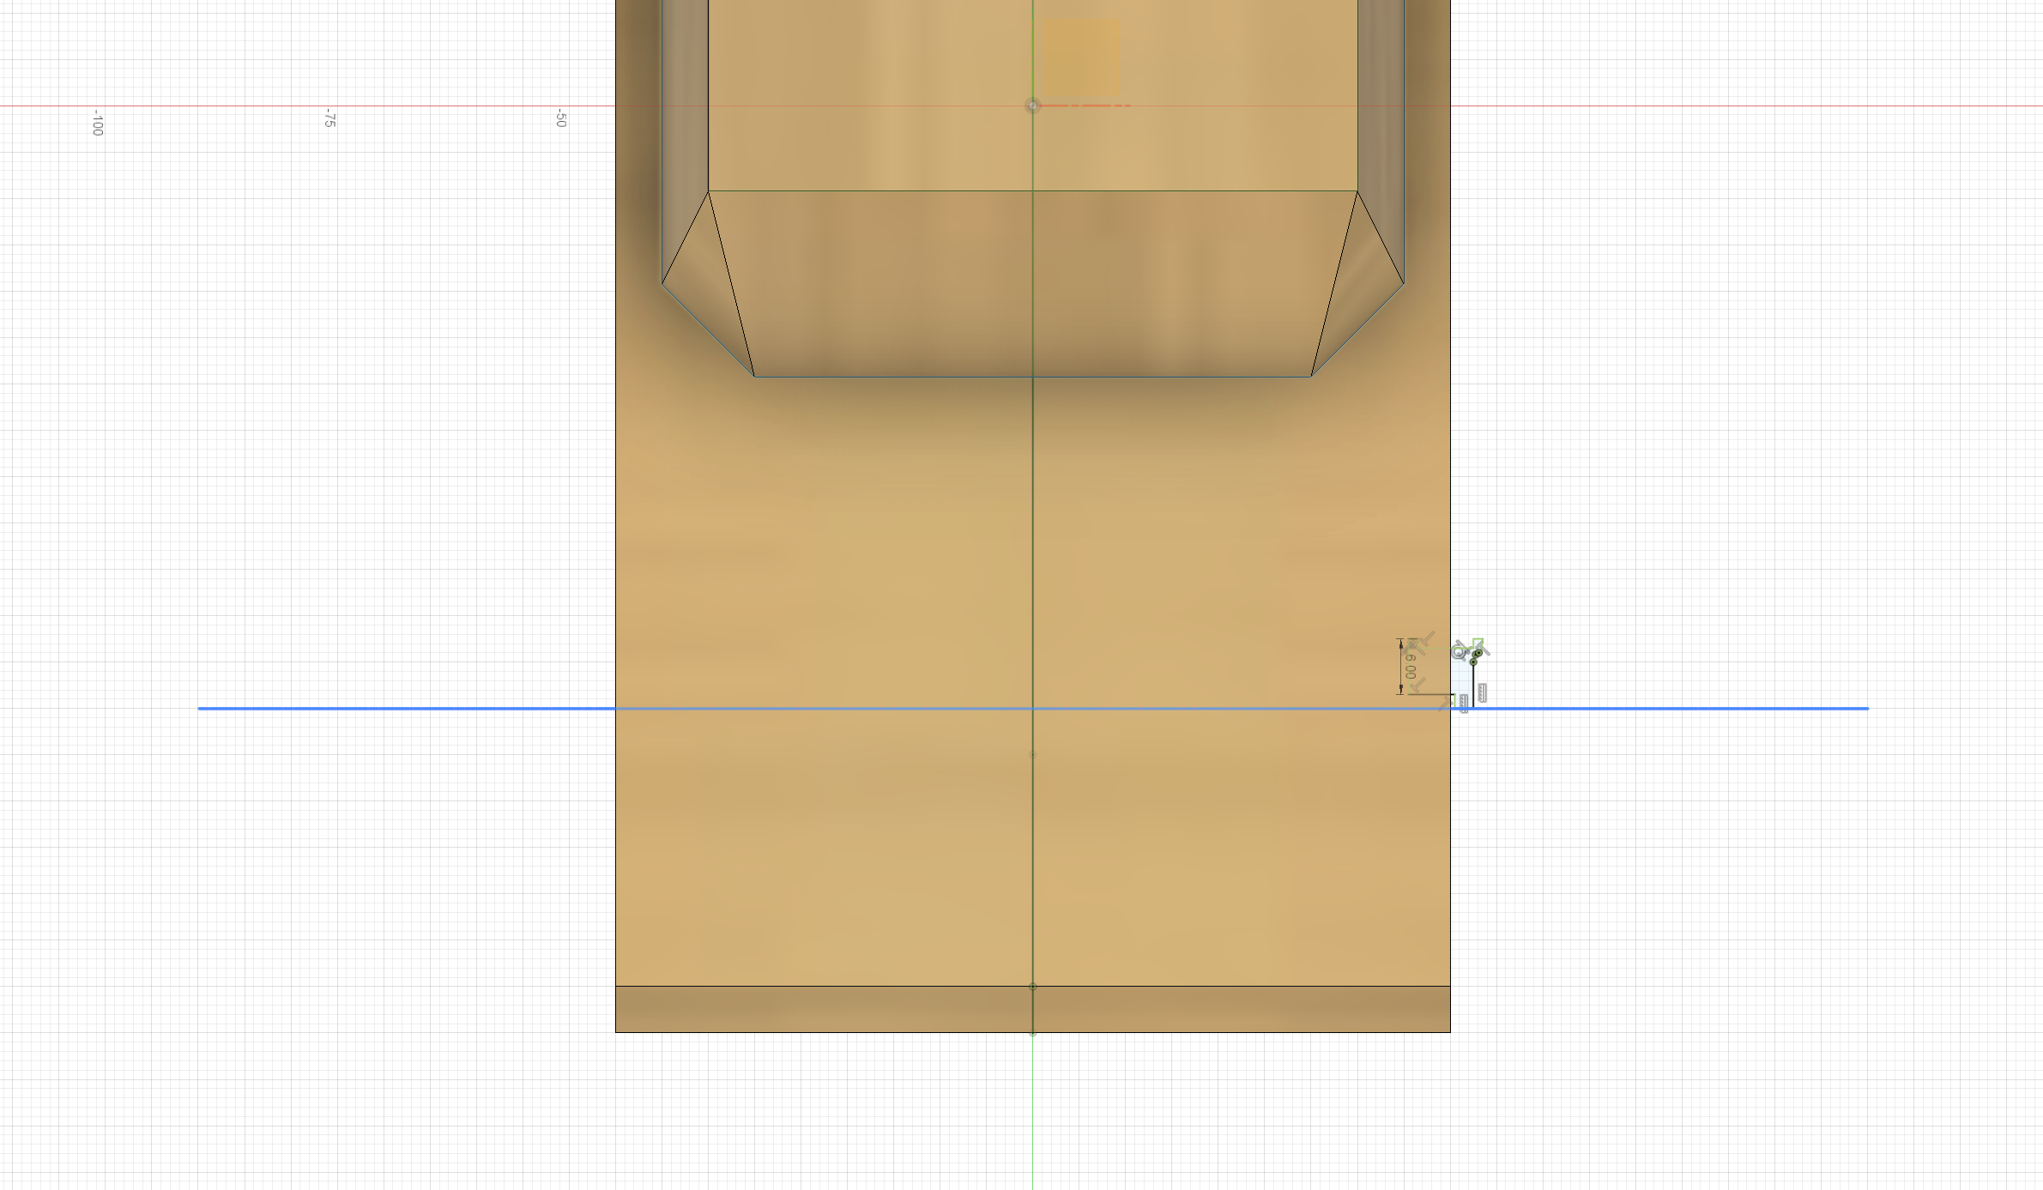The width and height of the screenshot is (2043, 1190).
Task: Click the 6.00 dimension value
Action: click(x=1411, y=666)
